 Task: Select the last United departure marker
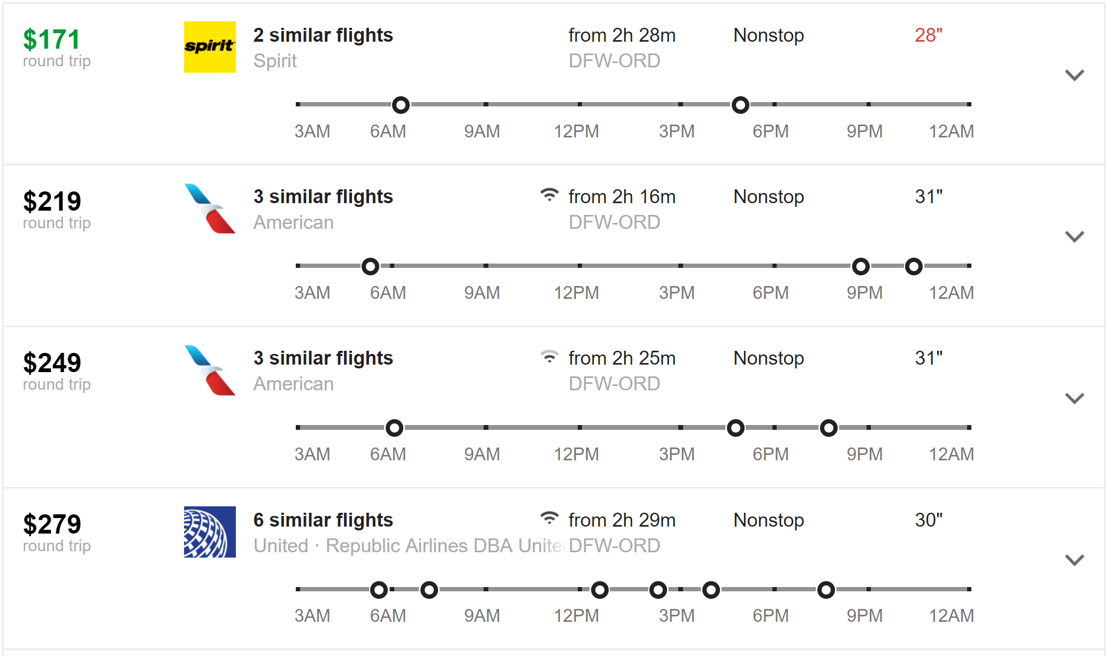pyautogui.click(x=826, y=590)
